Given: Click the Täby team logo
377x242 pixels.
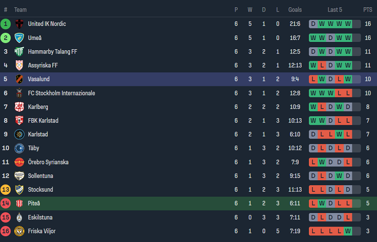Looking at the screenshot, I should 19,148.
